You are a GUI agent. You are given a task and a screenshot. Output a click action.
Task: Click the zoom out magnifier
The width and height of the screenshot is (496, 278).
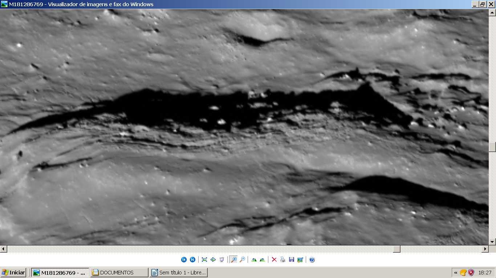pos(242,260)
